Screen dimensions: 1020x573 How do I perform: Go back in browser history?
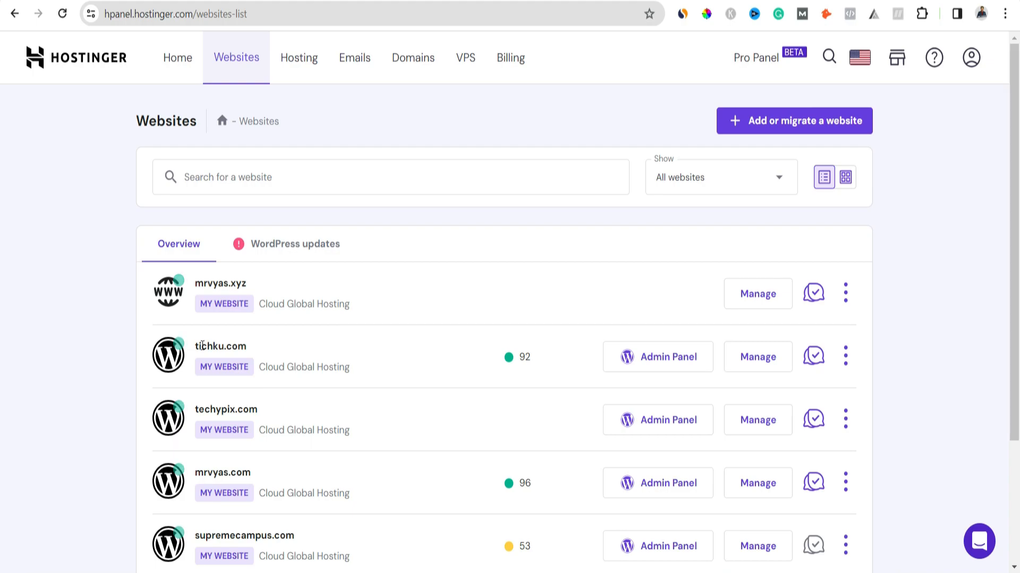15,14
